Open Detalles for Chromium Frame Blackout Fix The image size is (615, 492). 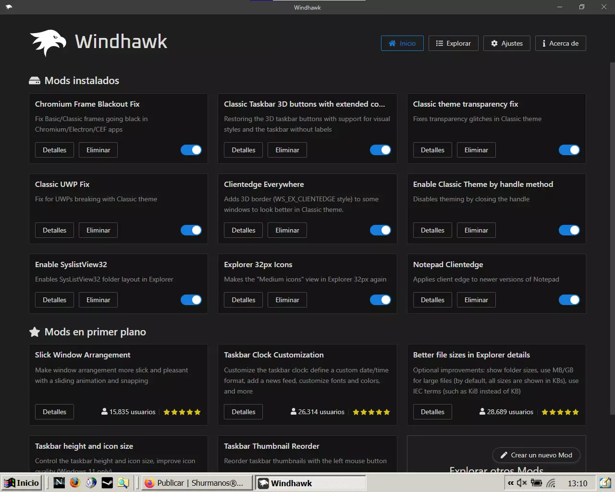[x=54, y=150]
